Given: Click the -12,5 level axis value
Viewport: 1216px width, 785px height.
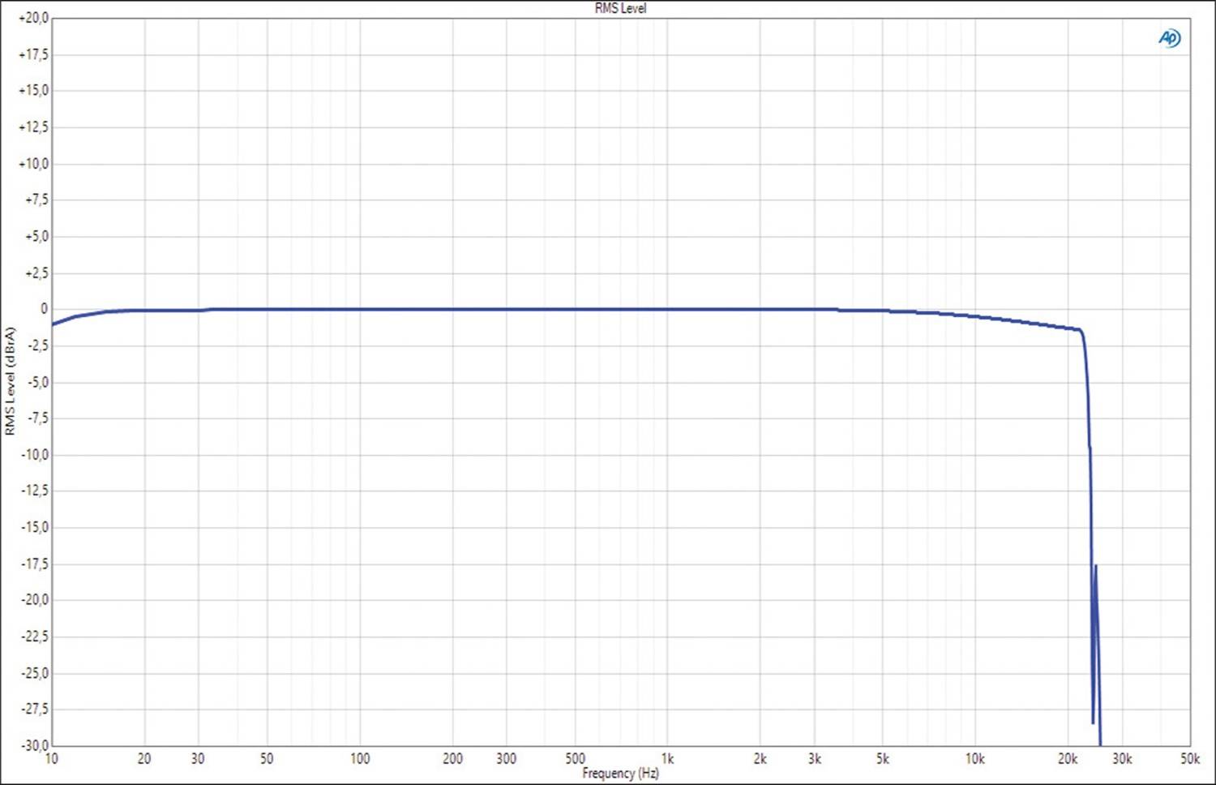Looking at the screenshot, I should (x=35, y=491).
